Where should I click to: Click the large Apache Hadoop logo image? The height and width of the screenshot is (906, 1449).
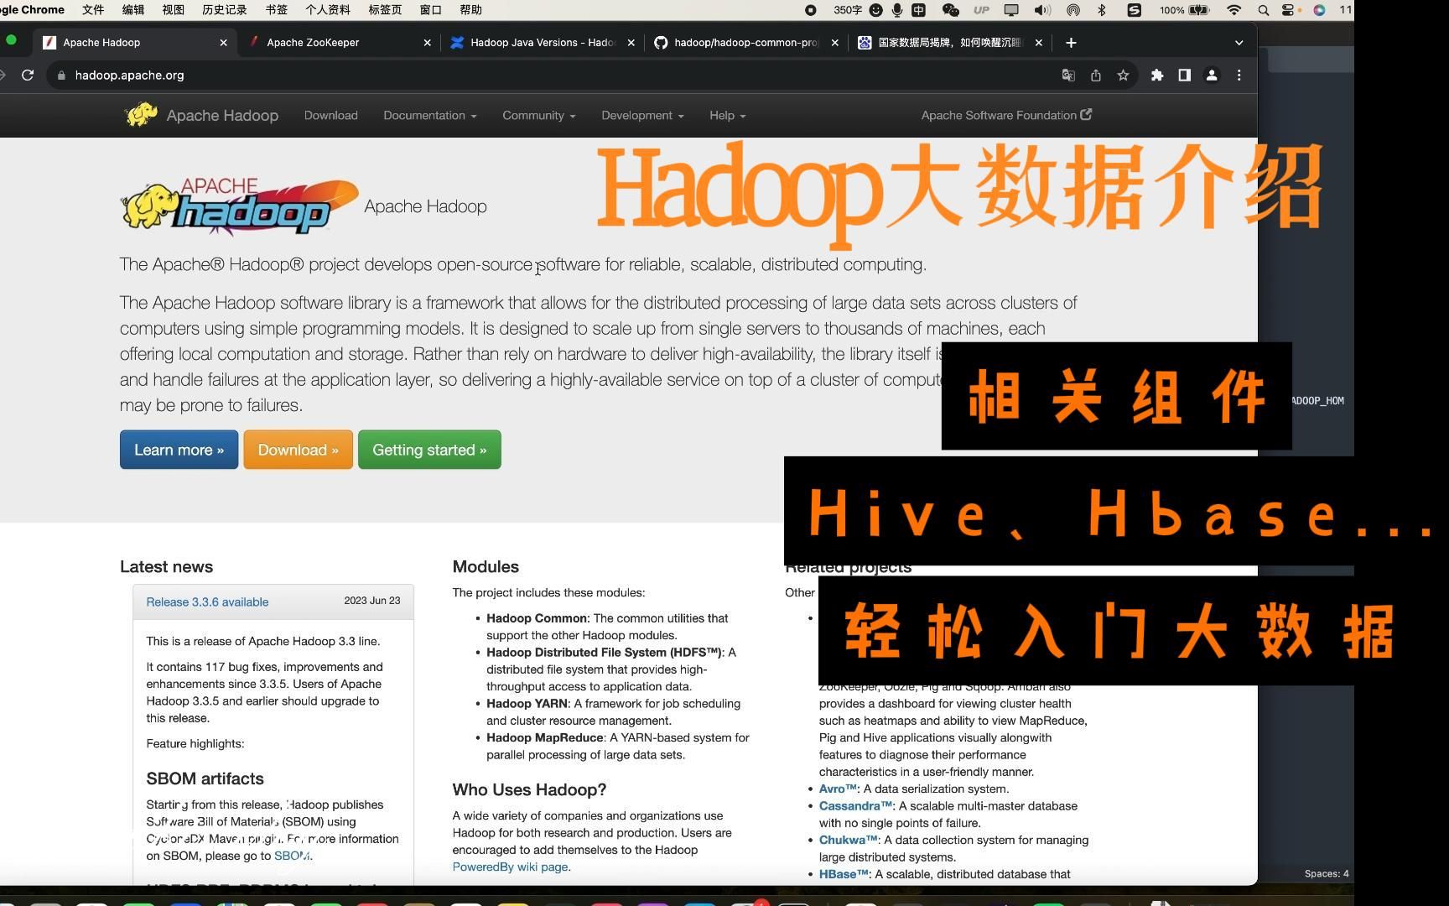(x=240, y=206)
